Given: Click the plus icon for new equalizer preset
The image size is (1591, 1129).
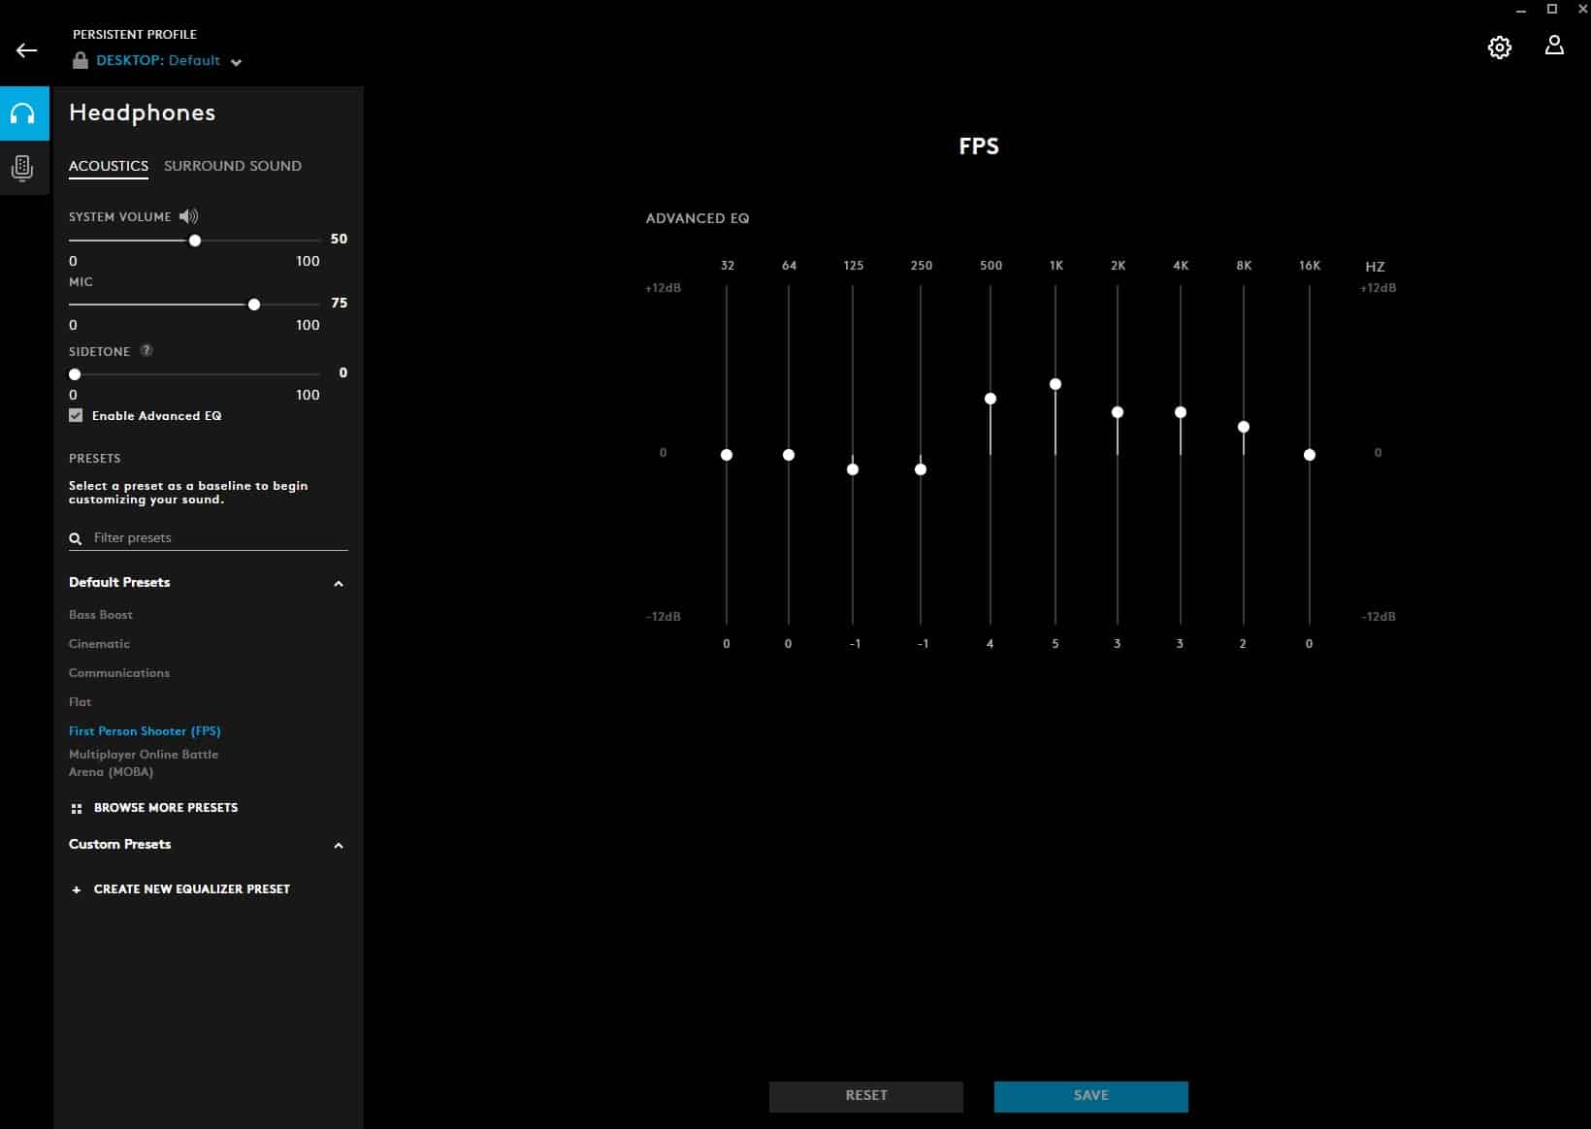Looking at the screenshot, I should [77, 889].
